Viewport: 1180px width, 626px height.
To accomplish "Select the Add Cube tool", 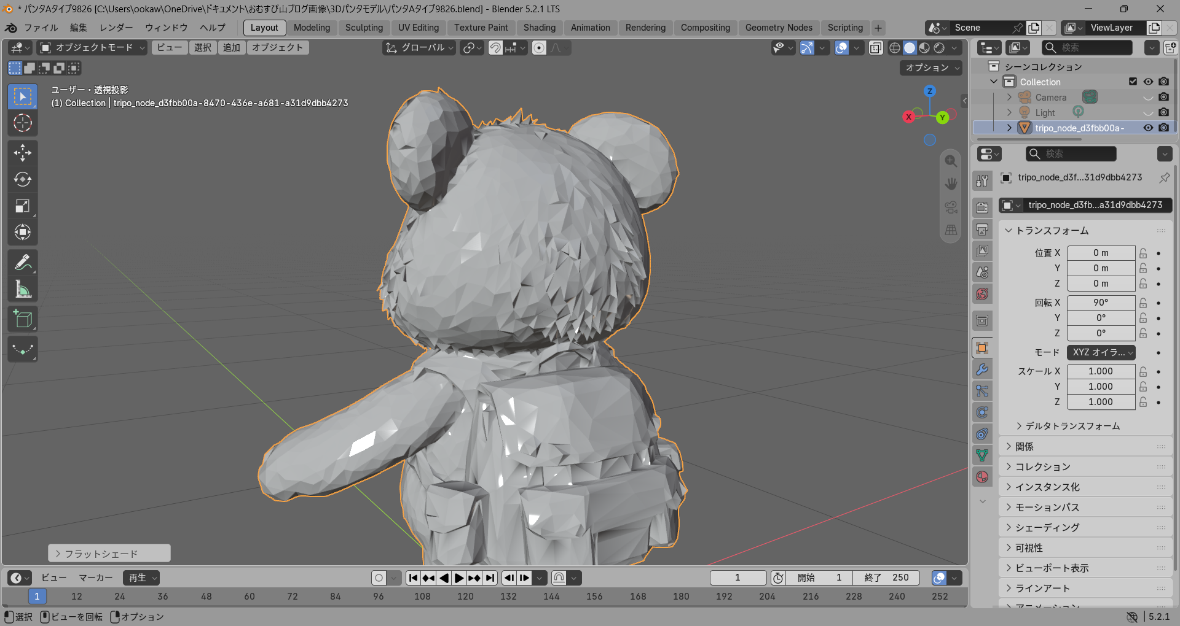I will pos(23,319).
